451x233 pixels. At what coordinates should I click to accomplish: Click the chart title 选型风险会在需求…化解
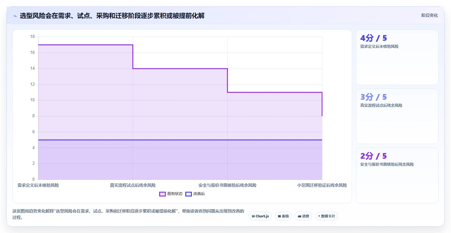(x=112, y=16)
